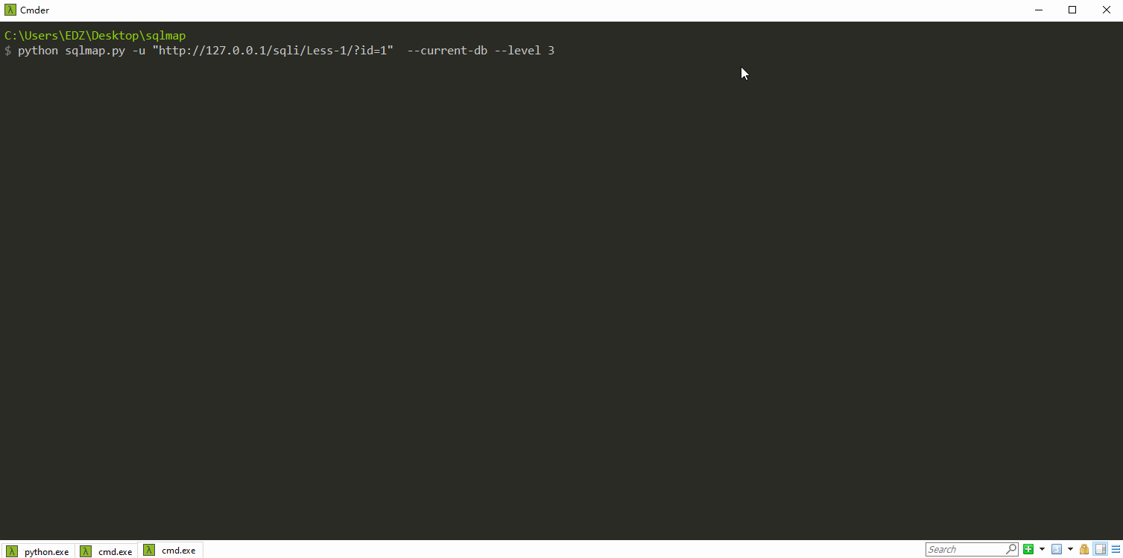The image size is (1123, 558).
Task: Click the magnifier icon in search box
Action: point(1011,549)
